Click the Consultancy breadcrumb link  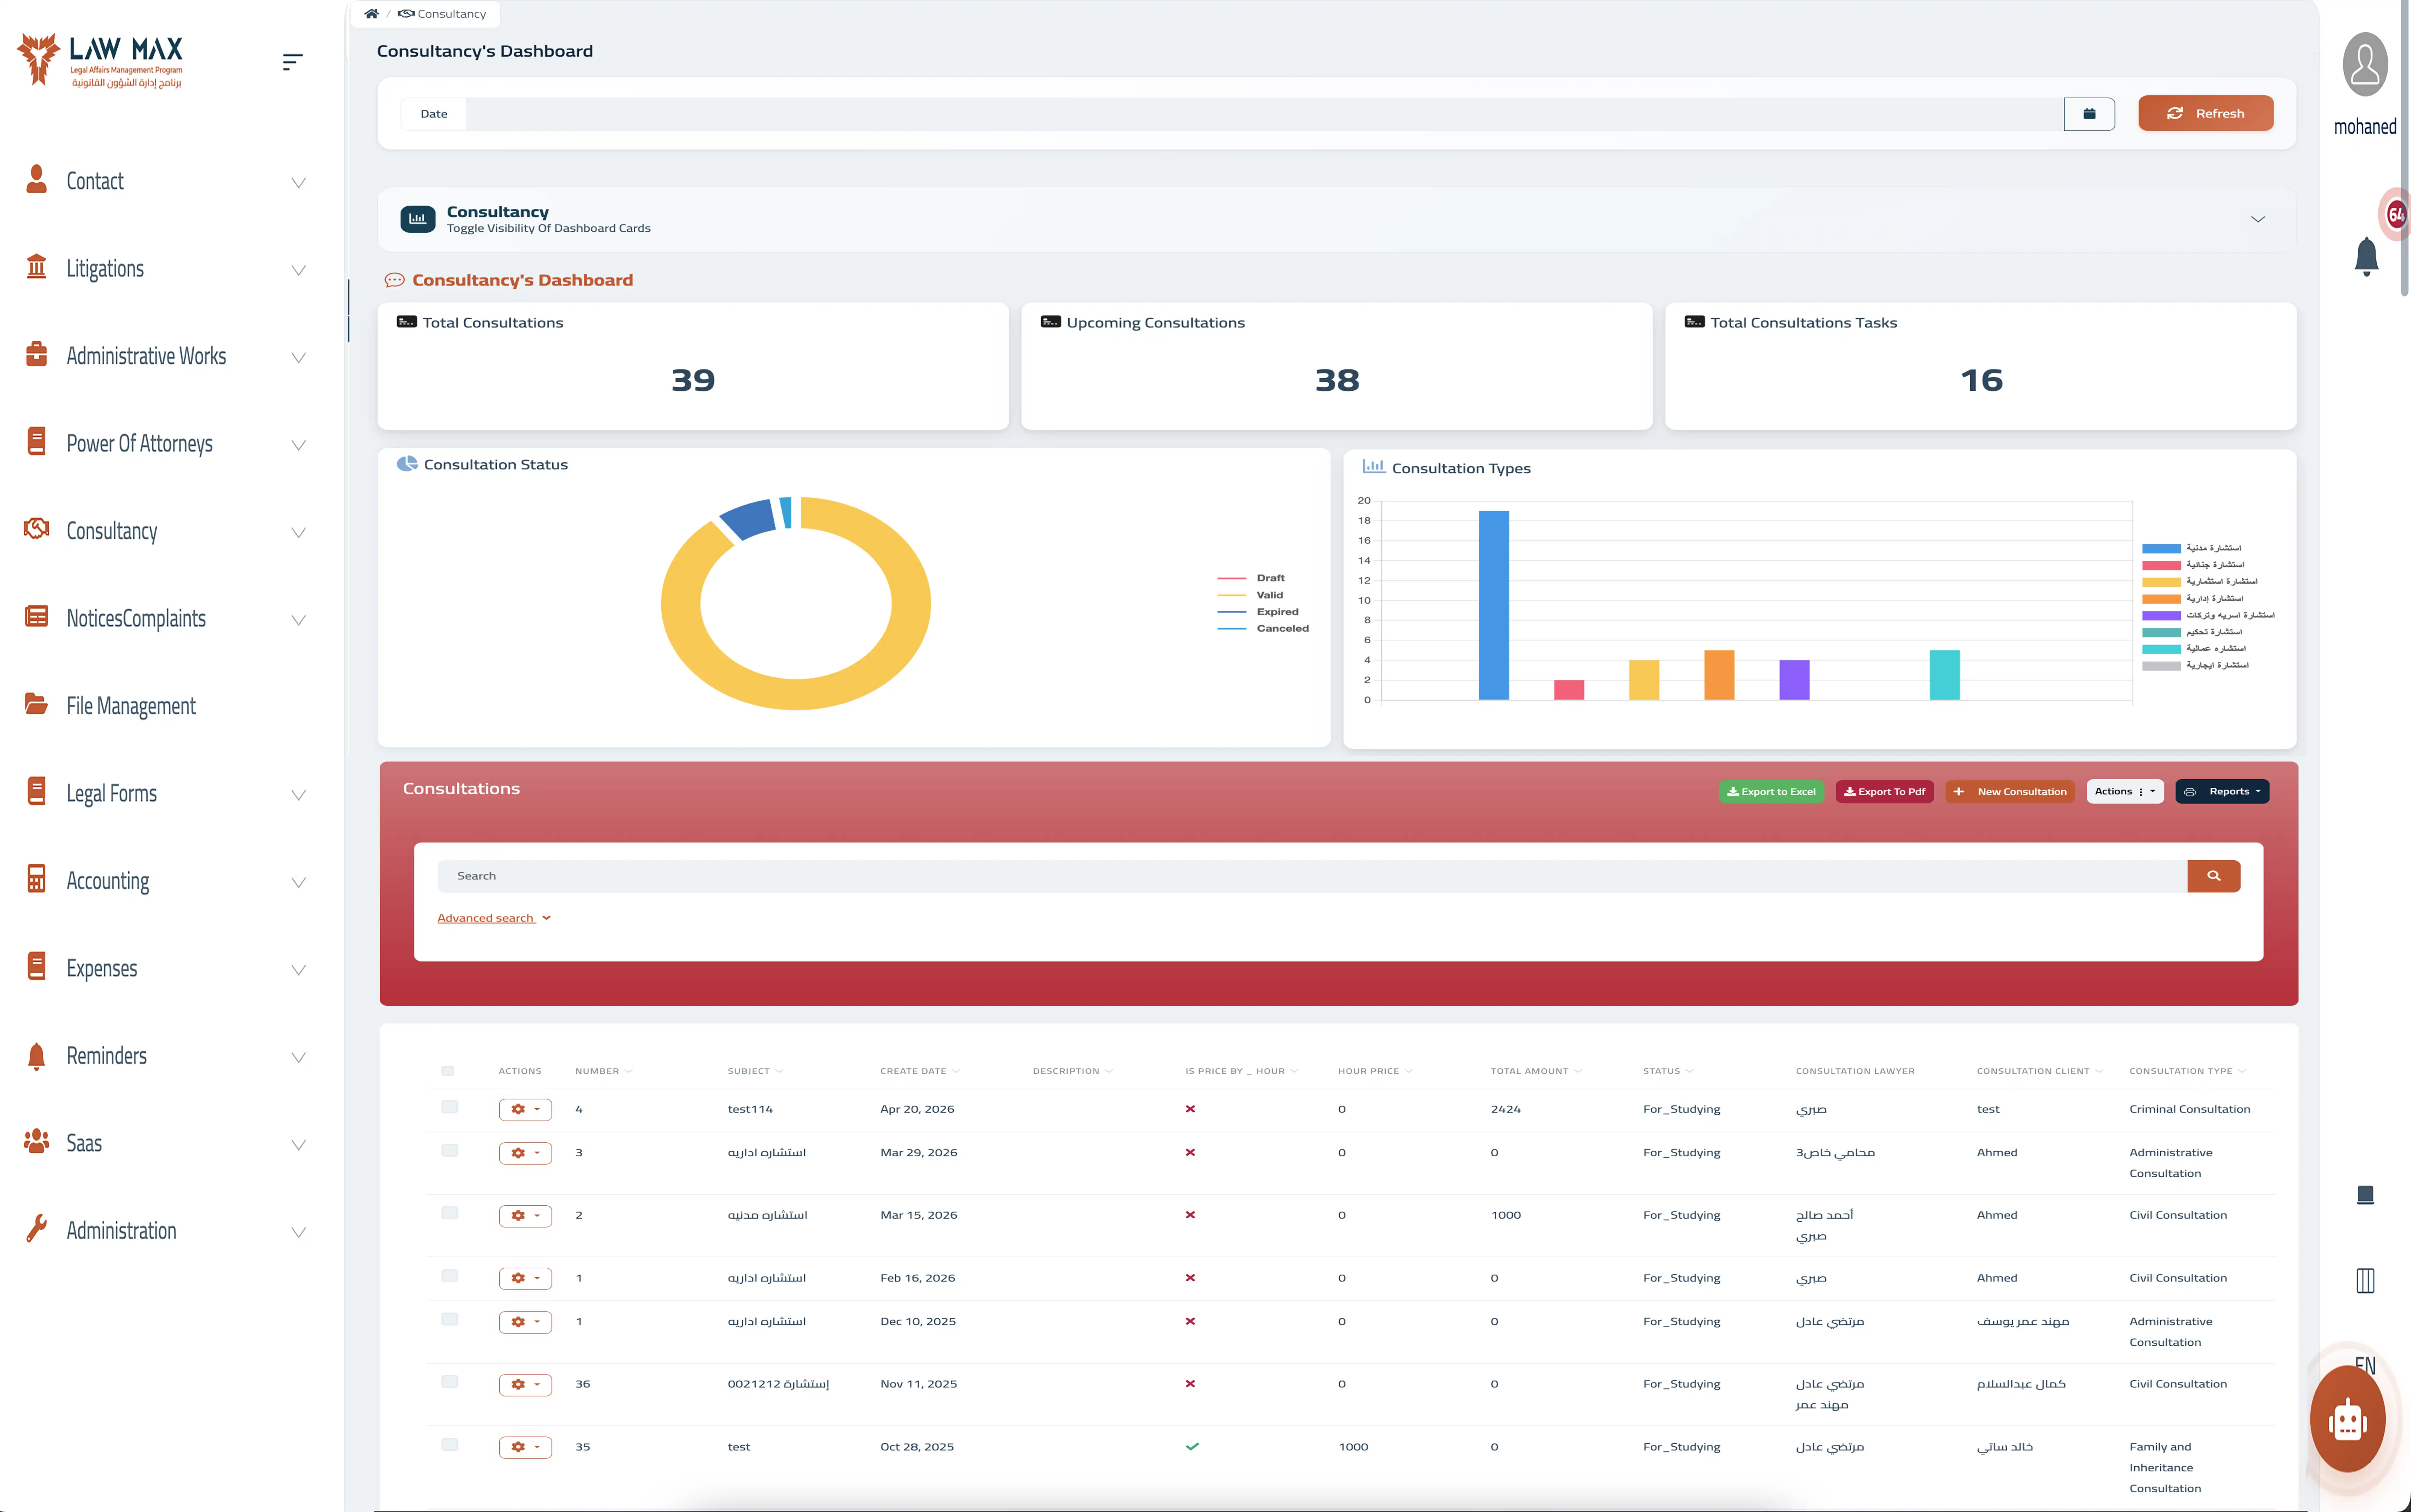point(442,14)
